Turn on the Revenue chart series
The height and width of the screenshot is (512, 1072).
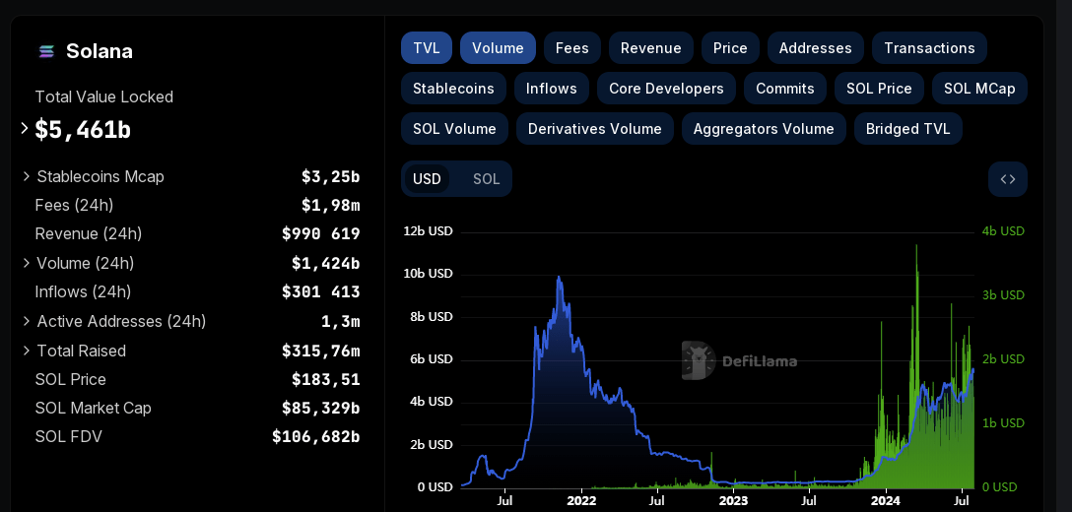coord(650,48)
